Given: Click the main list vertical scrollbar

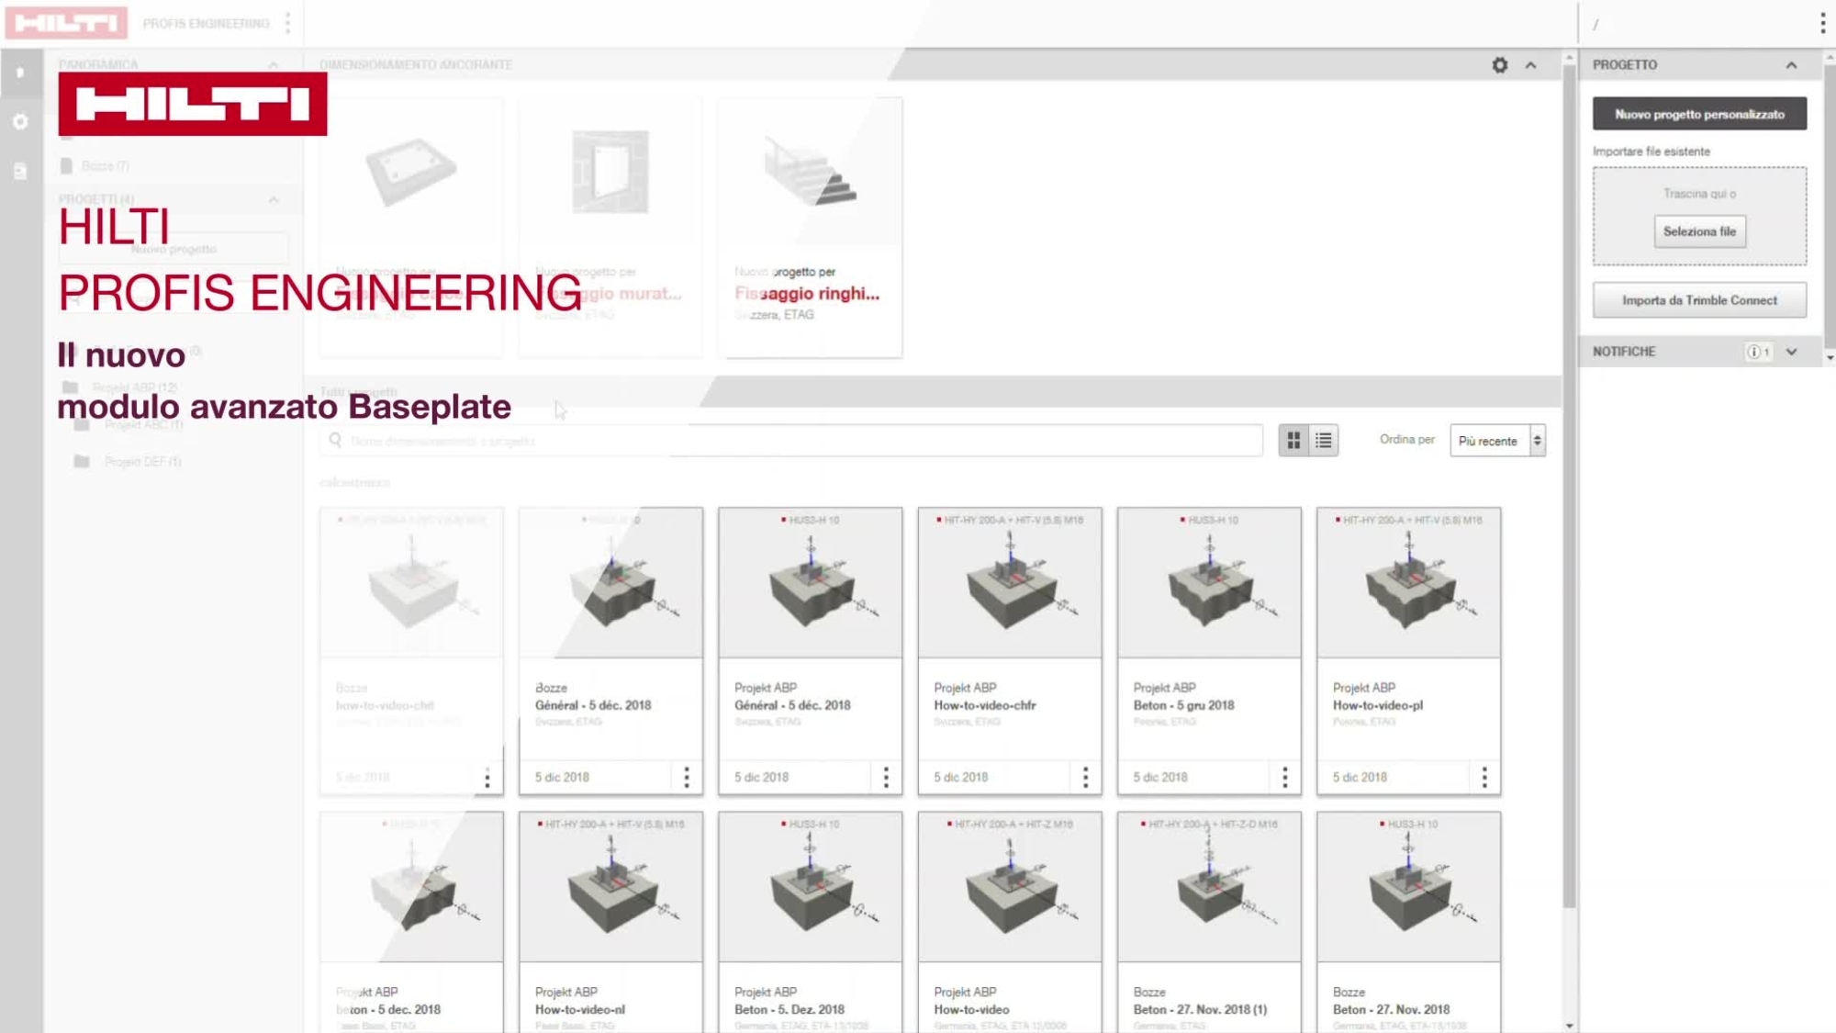Looking at the screenshot, I should [1569, 487].
